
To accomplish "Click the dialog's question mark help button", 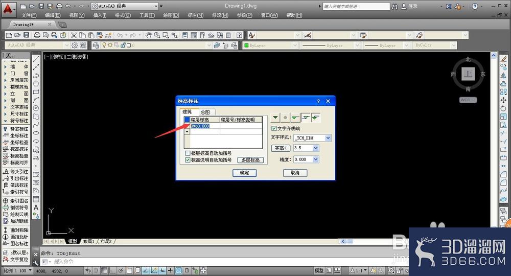I will 318,101.
